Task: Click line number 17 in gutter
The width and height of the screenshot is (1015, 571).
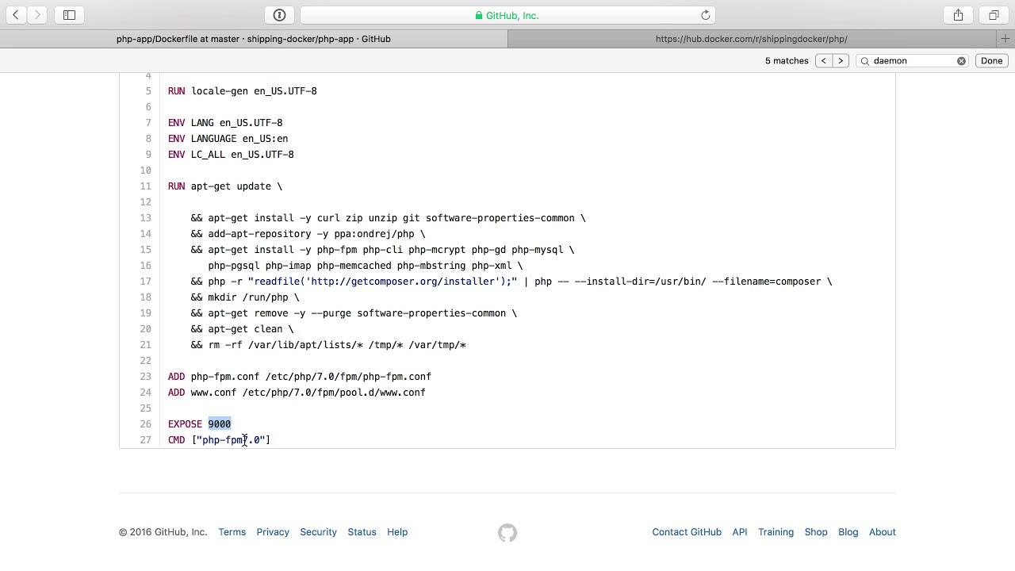Action: (x=145, y=282)
